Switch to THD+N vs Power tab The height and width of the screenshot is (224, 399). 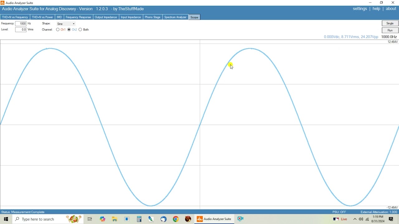pos(42,17)
